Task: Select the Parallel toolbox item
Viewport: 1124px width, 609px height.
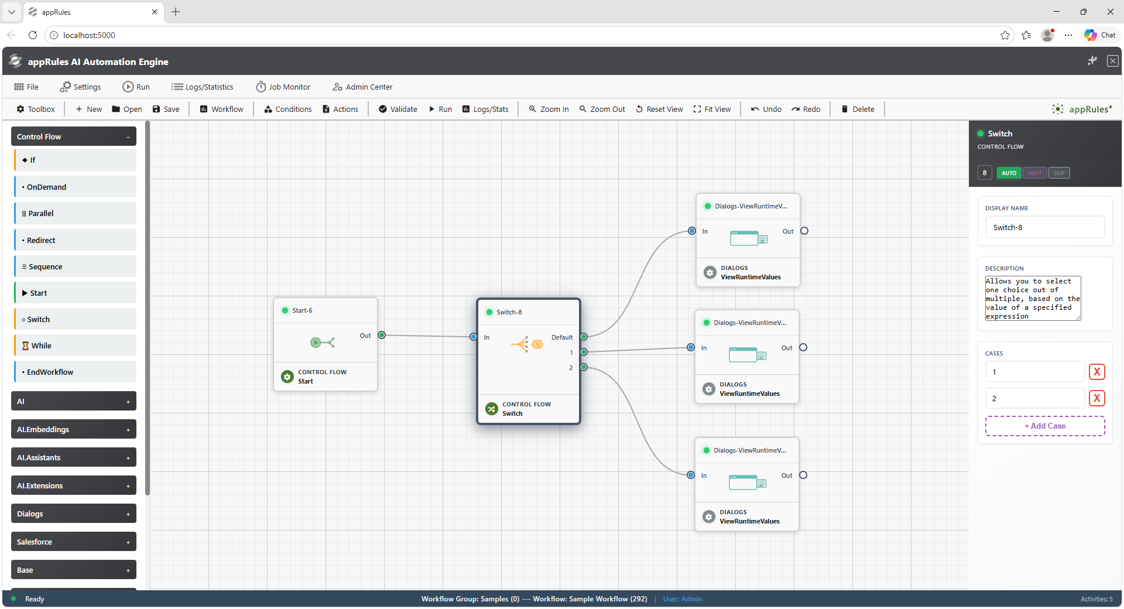Action: coord(75,213)
